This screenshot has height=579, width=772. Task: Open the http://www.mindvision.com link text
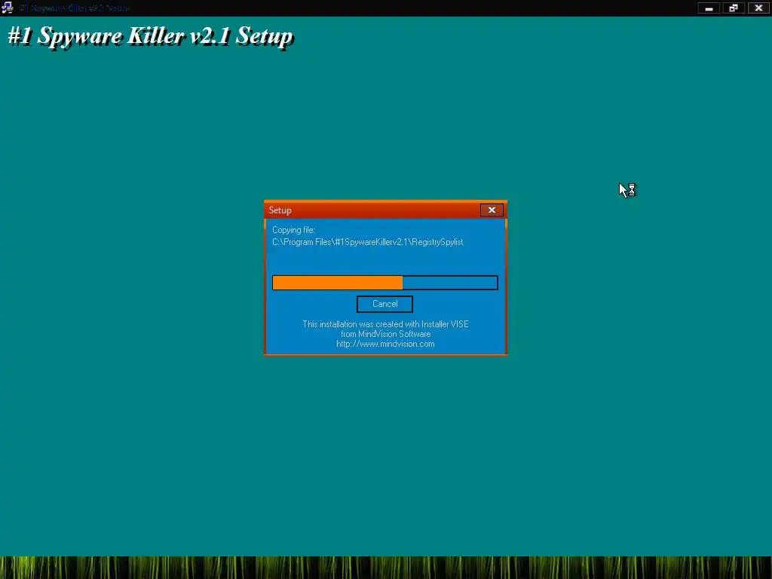[x=385, y=344]
